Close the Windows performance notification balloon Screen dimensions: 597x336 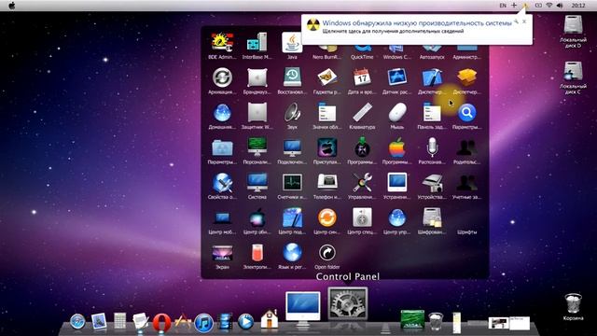pos(524,21)
